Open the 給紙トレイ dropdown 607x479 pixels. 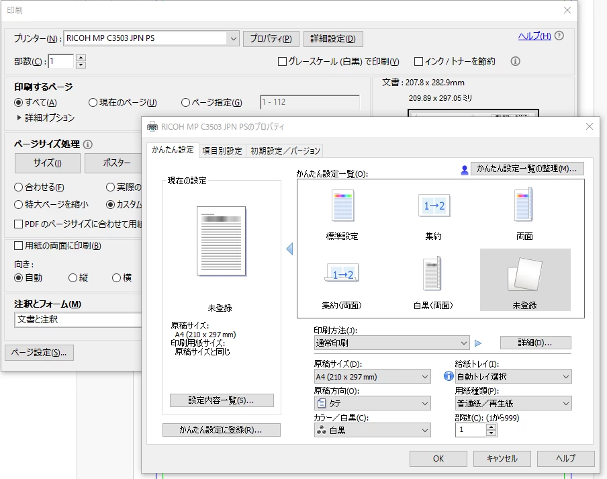click(513, 376)
